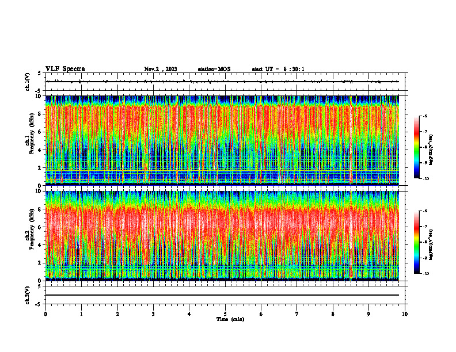
Task: Click the '6' kHz tick of ch.1 axis
Action: click(40, 132)
